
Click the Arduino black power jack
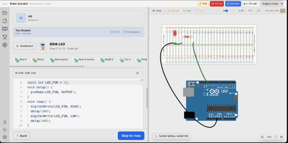coord(189,115)
